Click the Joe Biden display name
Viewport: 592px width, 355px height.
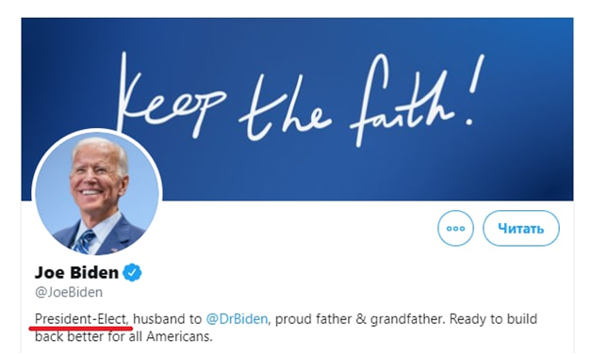pyautogui.click(x=76, y=272)
